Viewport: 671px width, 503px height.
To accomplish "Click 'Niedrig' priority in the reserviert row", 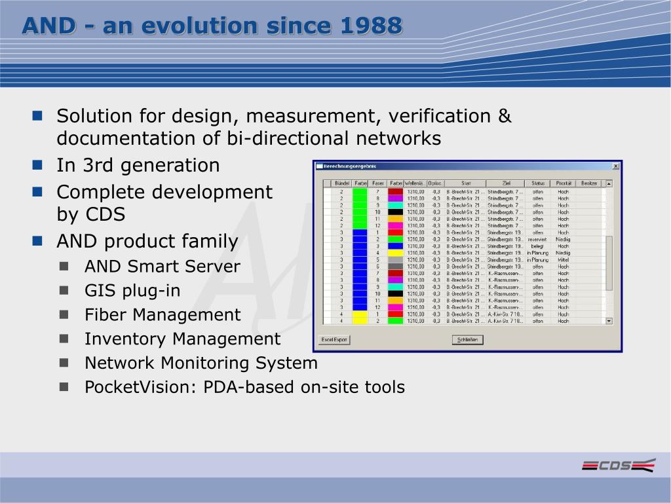I will click(563, 240).
